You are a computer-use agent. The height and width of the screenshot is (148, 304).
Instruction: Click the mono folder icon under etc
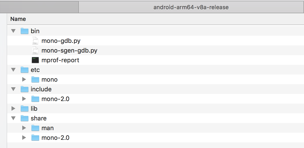[x=35, y=79]
